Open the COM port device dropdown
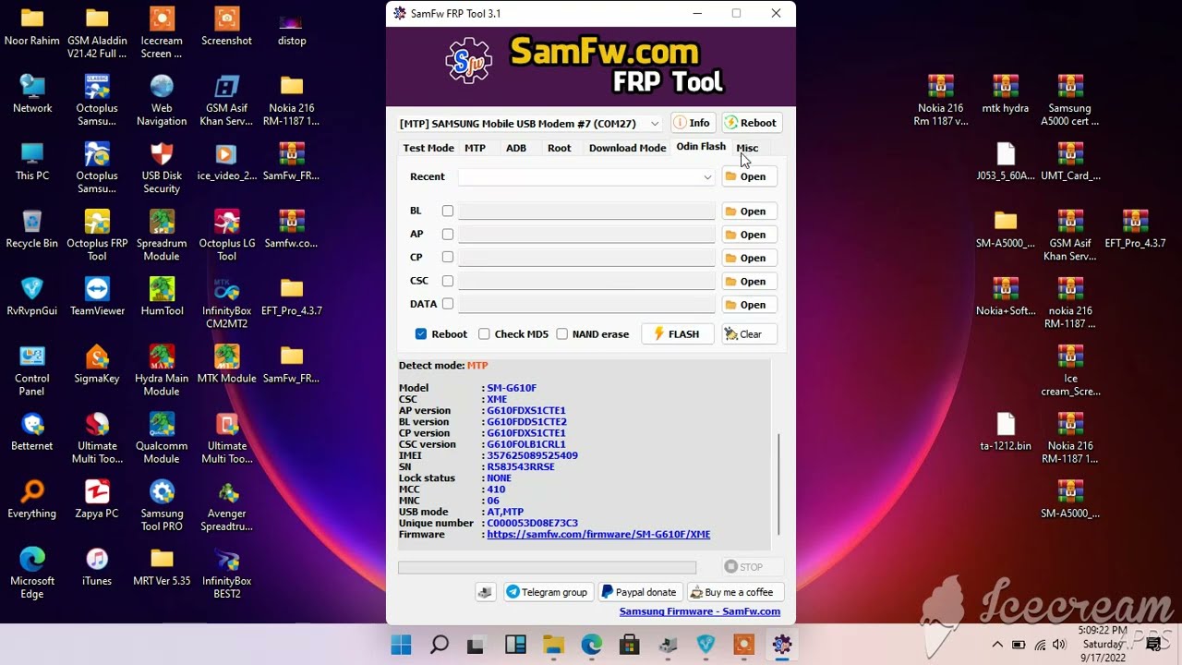Image resolution: width=1182 pixels, height=665 pixels. [x=529, y=123]
